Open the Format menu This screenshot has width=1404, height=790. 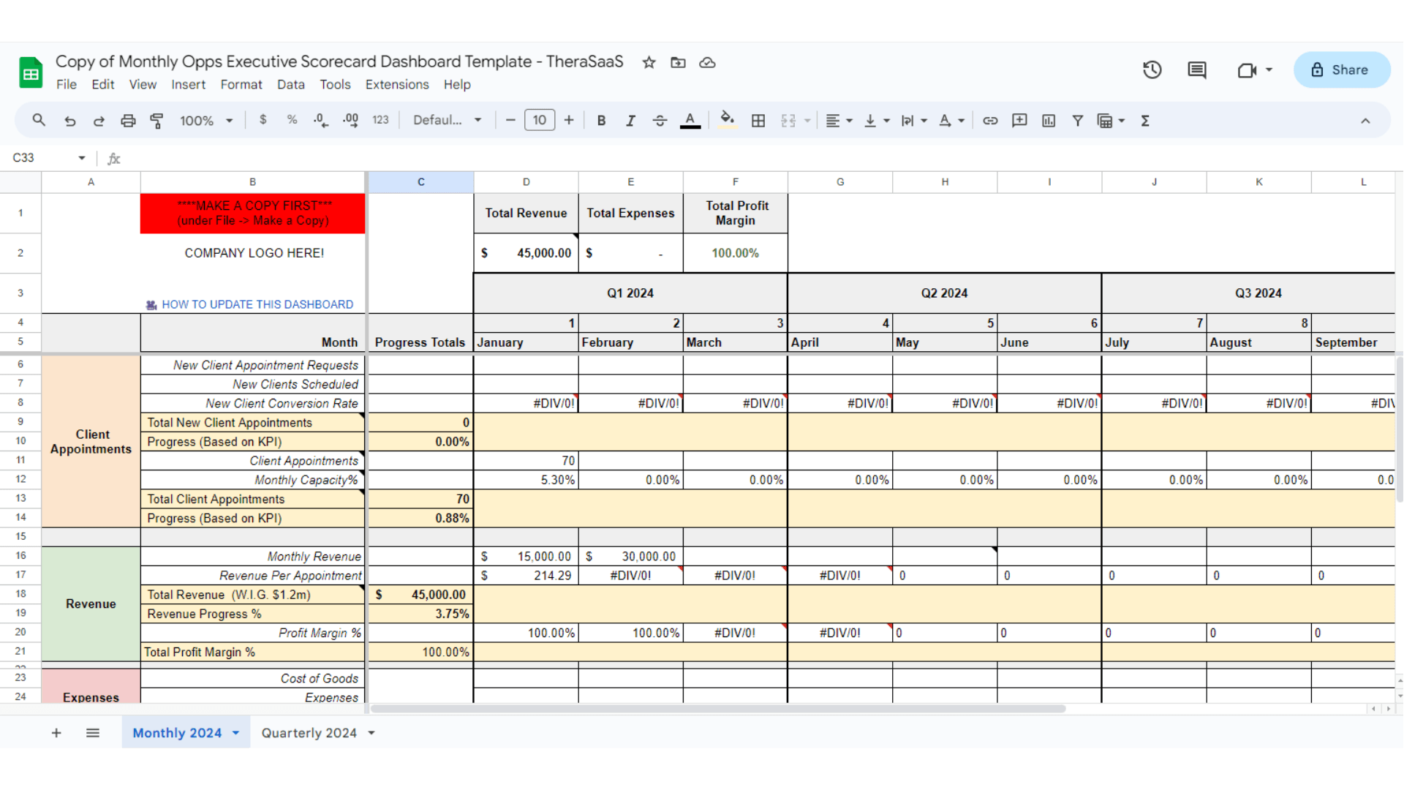click(241, 85)
